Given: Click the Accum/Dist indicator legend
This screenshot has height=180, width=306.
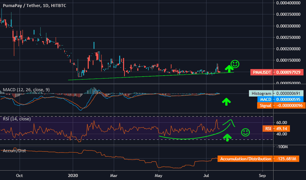Looking at the screenshot, I should [14, 151].
